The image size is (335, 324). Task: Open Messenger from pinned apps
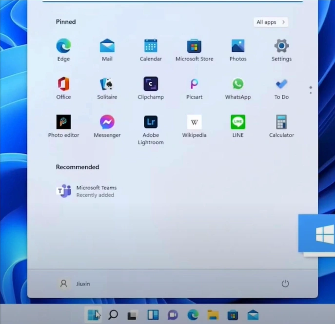click(107, 126)
